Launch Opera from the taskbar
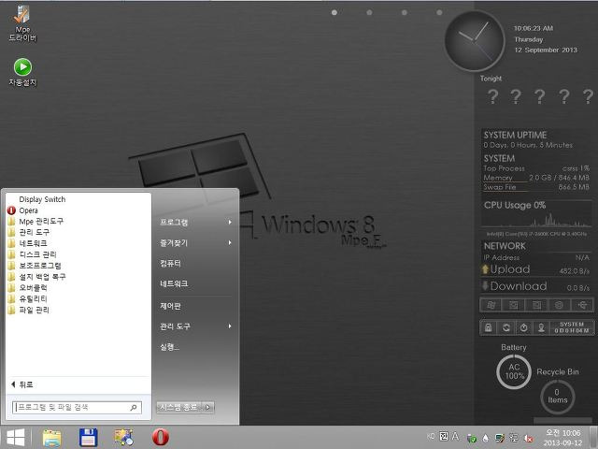598x449 pixels. 161,437
